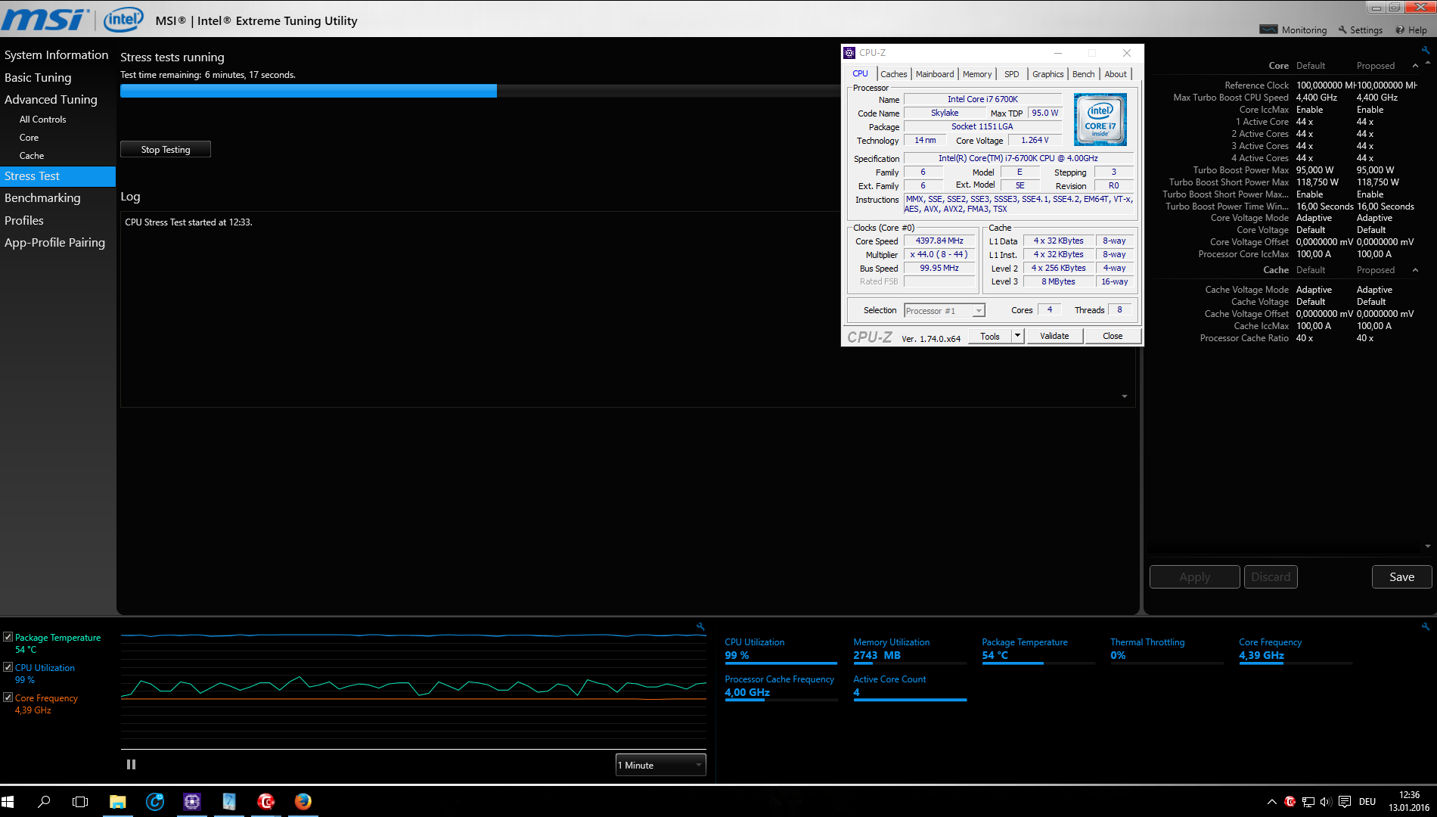Open App-Profile Pairing in sidebar
The height and width of the screenshot is (817, 1437).
(54, 242)
